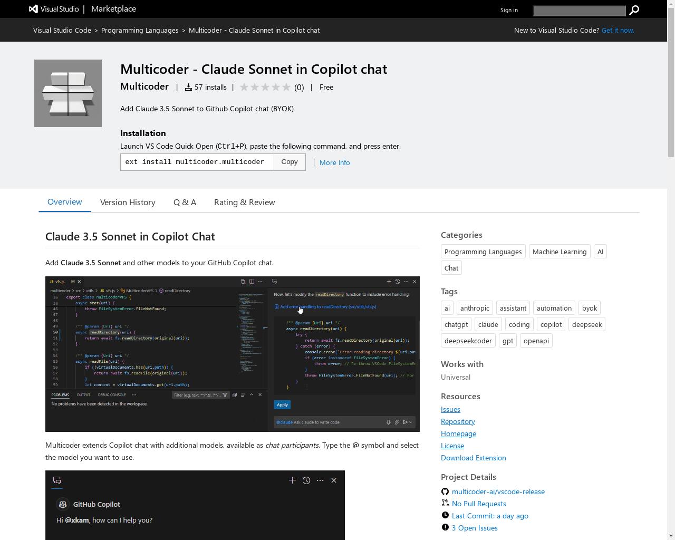Viewport: 675px width, 540px height.
Task: Click the anthropic tag
Action: tap(475, 308)
